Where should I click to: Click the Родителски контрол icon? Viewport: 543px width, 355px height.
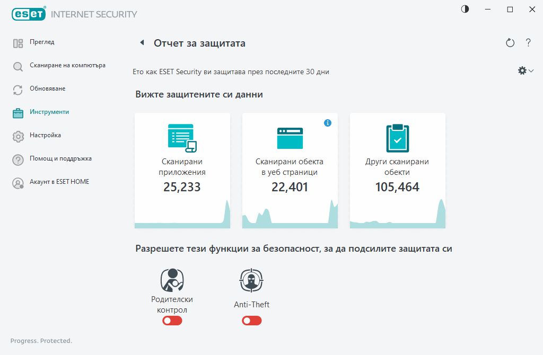(x=172, y=280)
